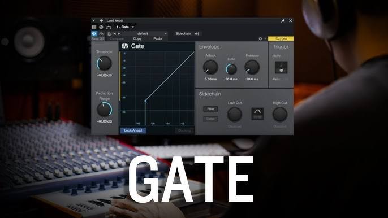Expand the arrow next to the gear icon
388x218 pixels.
[265, 39]
